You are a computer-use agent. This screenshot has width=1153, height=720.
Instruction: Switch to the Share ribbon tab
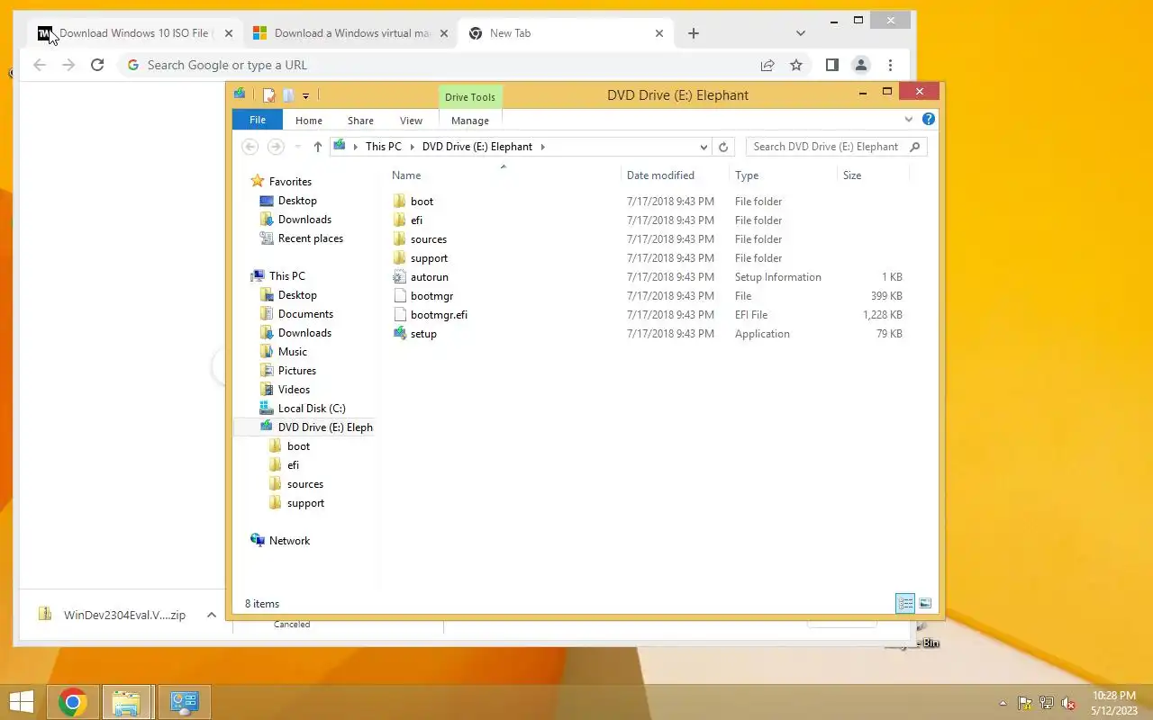tap(360, 121)
